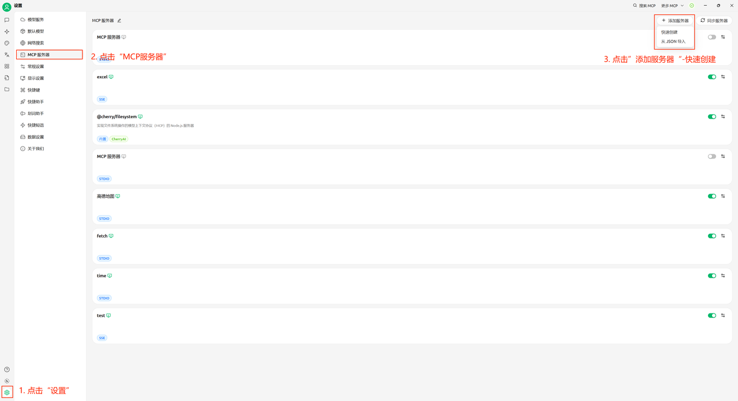Viewport: 738px width, 401px height.
Task: Open the mini-apps grid icon
Action: coord(7,66)
